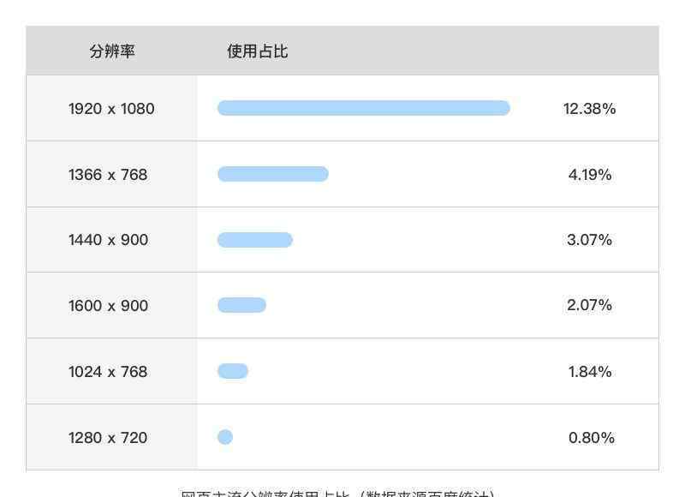Click the 4.19% percentage value
This screenshot has width=685, height=497.
590,175
